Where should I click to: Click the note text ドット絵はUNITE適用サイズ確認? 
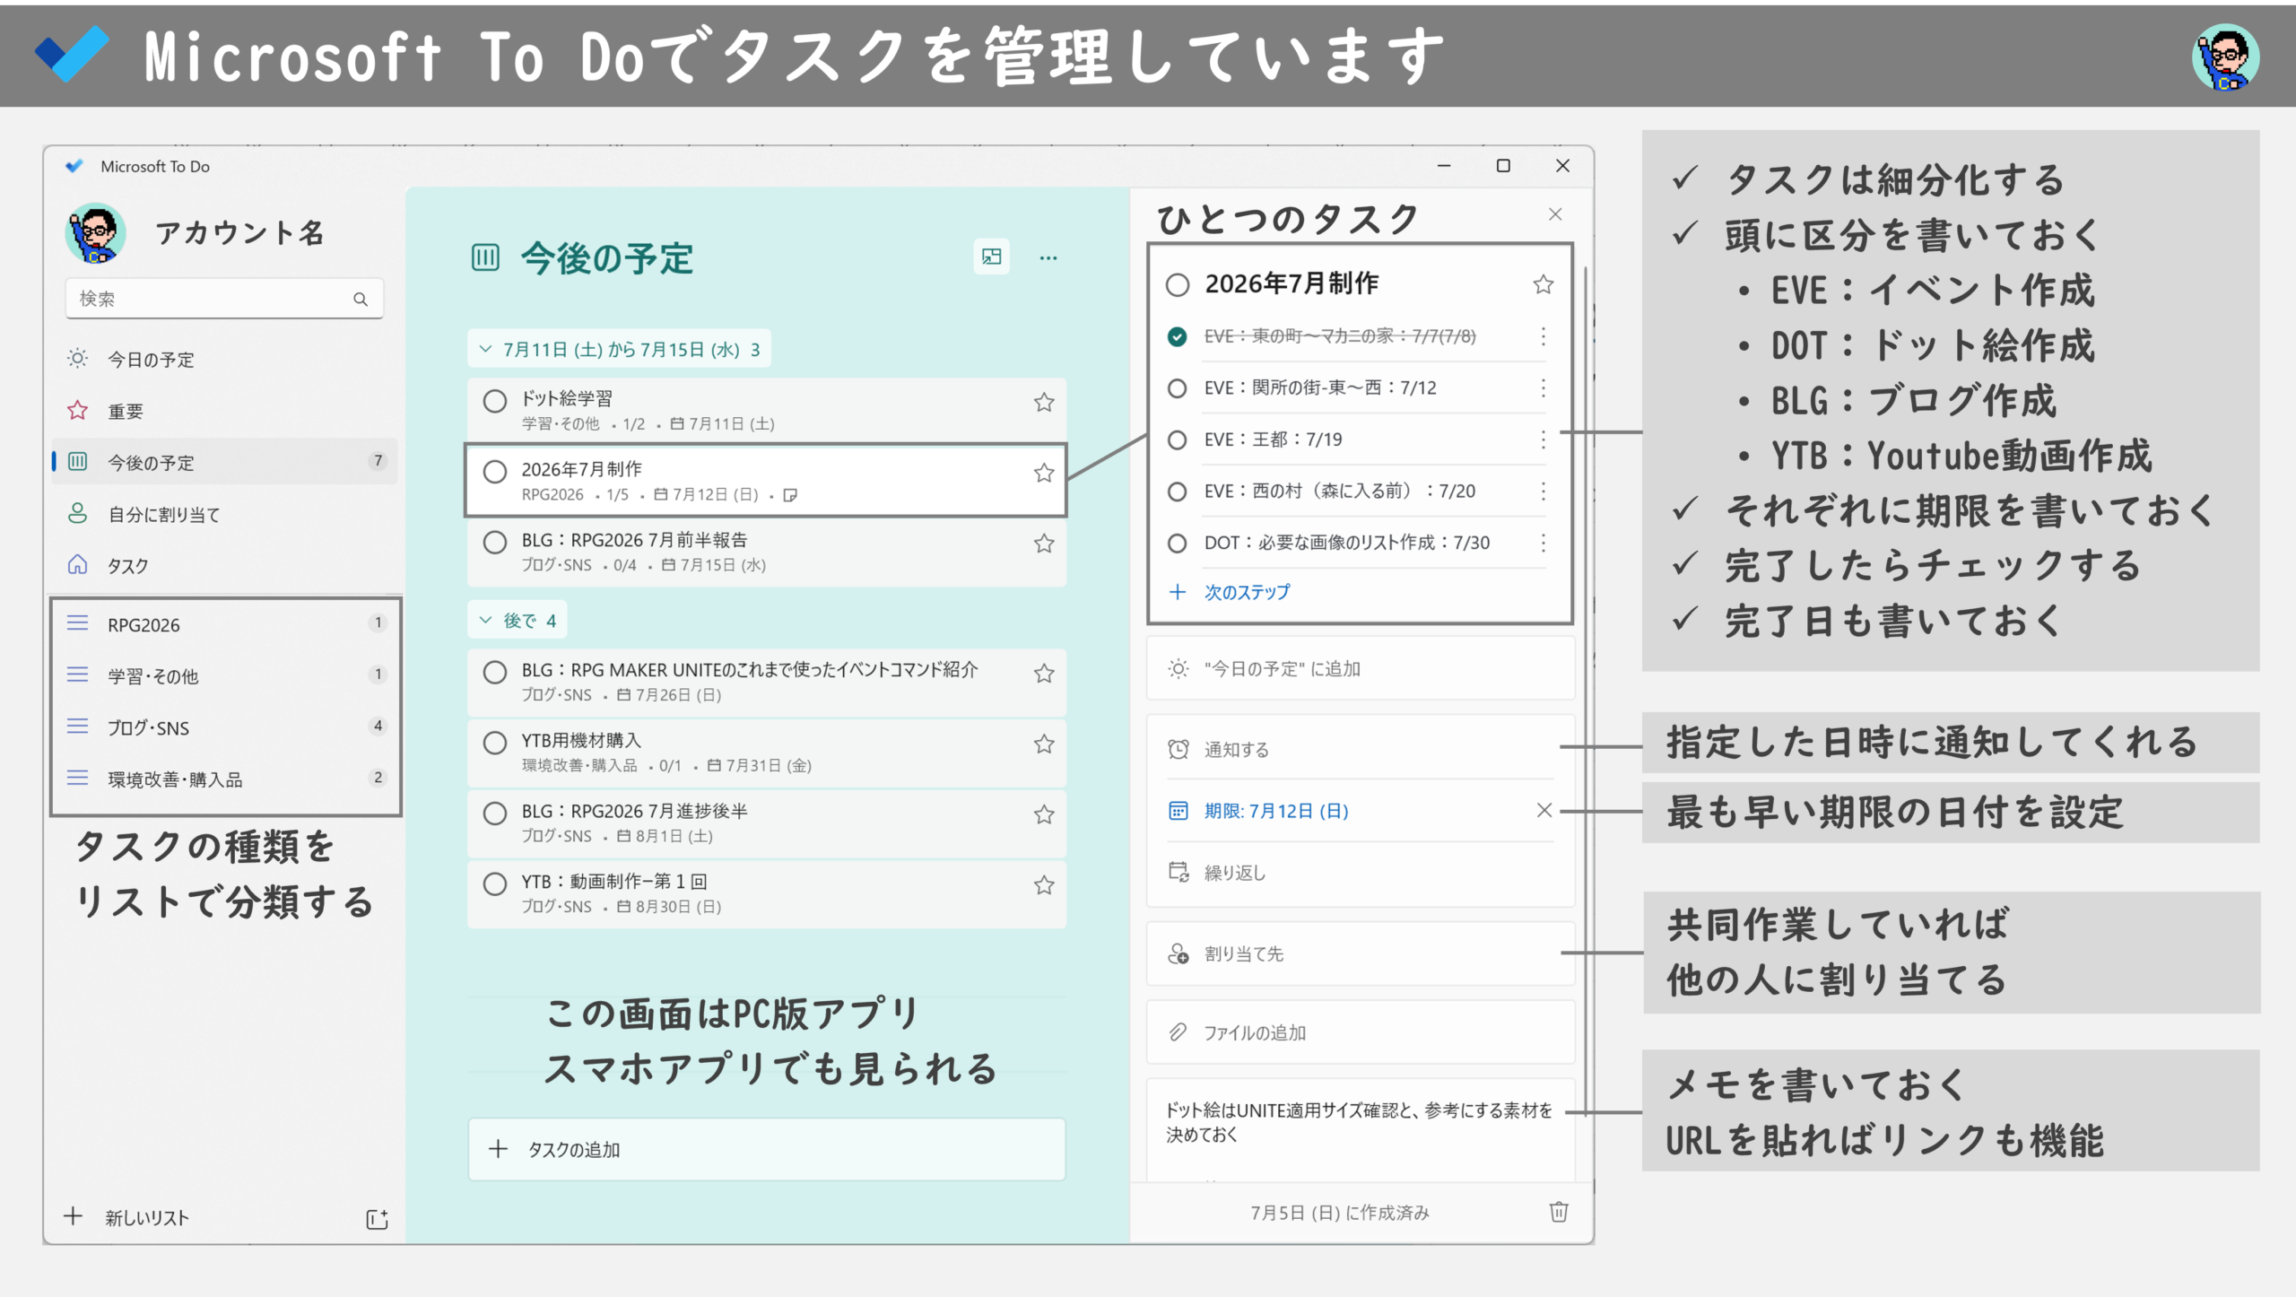(1359, 1123)
